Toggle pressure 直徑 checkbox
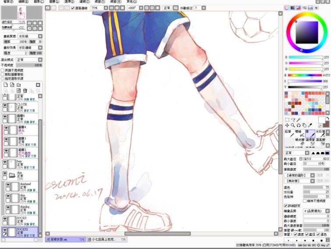 pos(307,235)
